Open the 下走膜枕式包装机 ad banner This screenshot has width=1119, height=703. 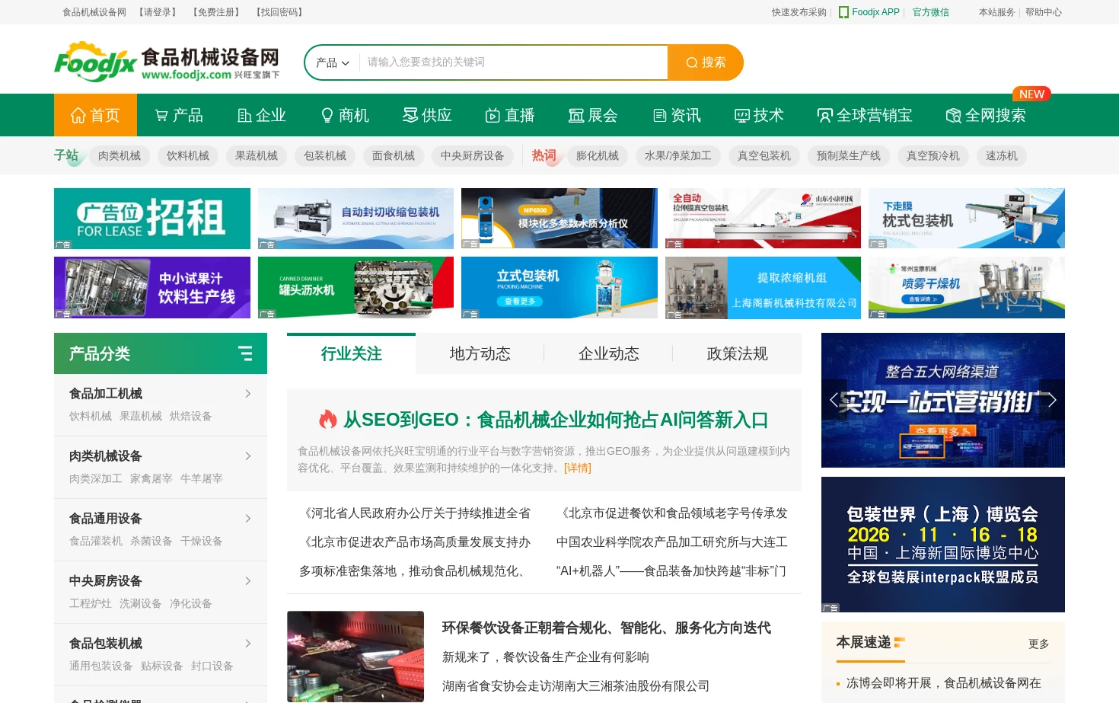(x=967, y=219)
